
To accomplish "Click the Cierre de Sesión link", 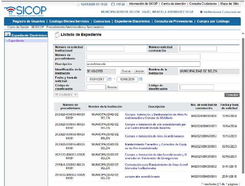I will point(18,27).
